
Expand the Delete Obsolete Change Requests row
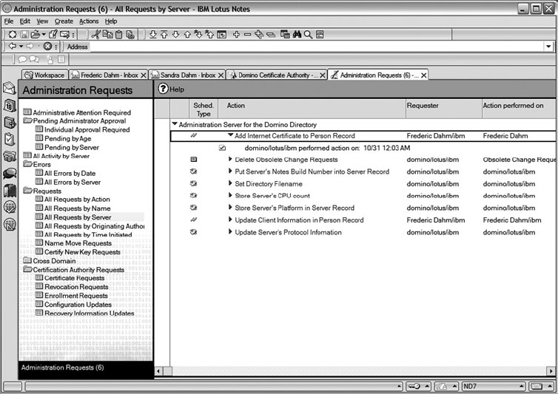pyautogui.click(x=230, y=160)
